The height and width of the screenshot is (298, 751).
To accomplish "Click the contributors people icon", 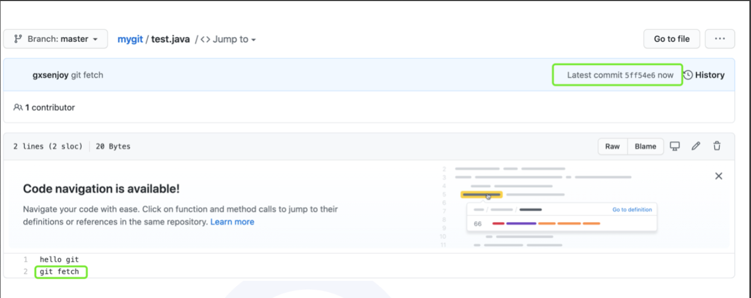I will click(18, 108).
